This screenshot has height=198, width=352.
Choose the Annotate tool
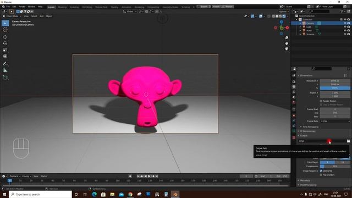tap(5, 64)
